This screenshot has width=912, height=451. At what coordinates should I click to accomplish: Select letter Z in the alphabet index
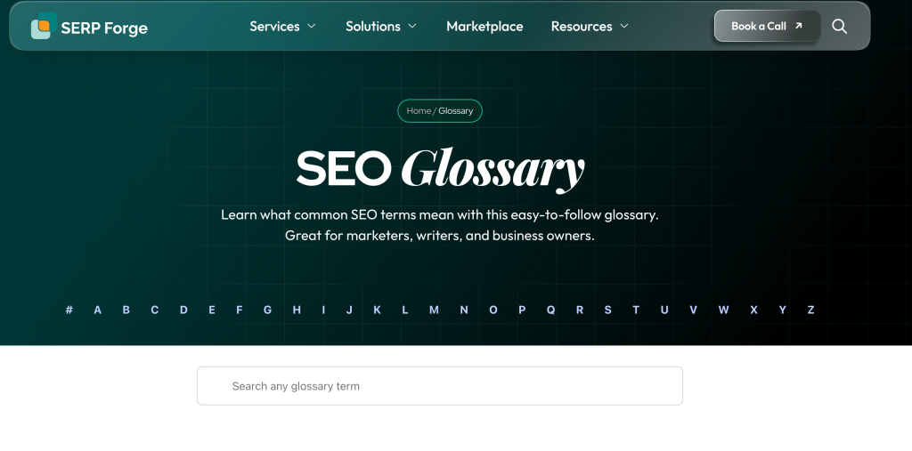(x=810, y=310)
